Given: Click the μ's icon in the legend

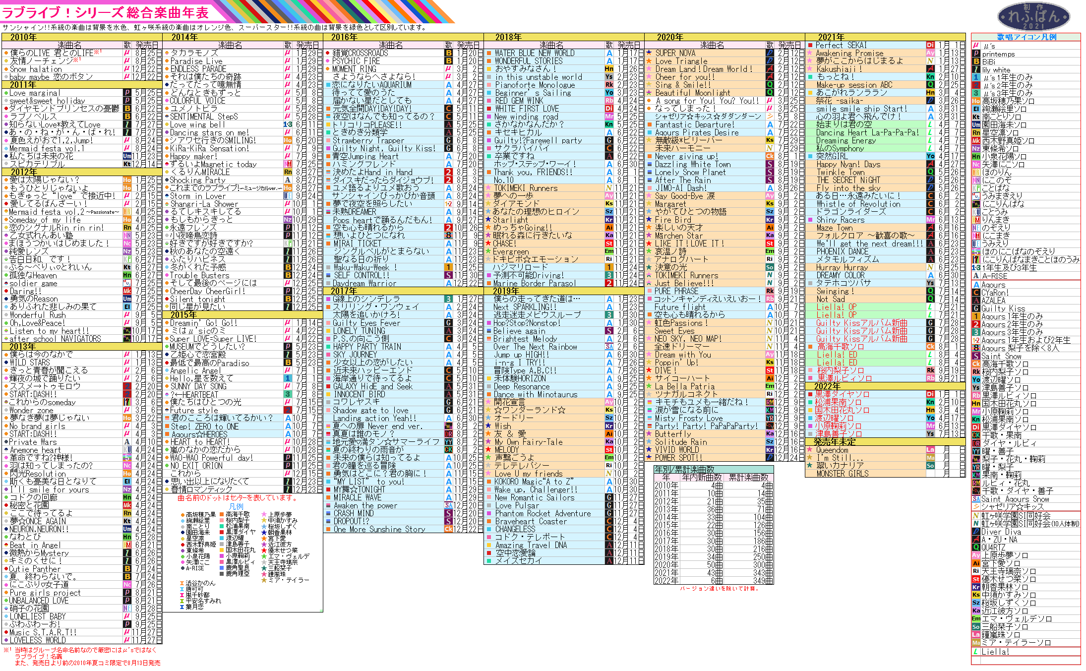Looking at the screenshot, I should click(x=975, y=45).
